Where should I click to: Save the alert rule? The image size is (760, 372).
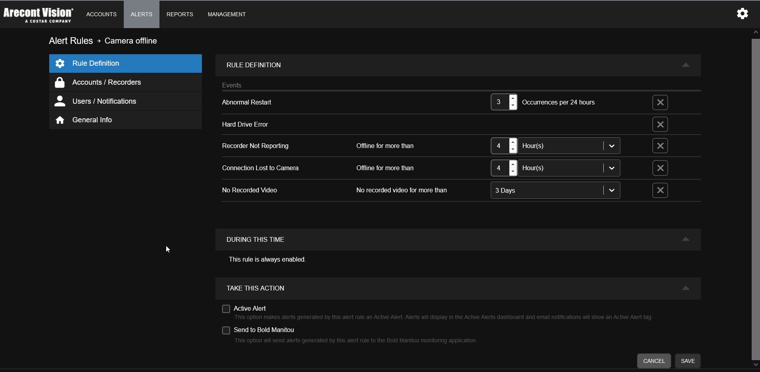pyautogui.click(x=688, y=361)
